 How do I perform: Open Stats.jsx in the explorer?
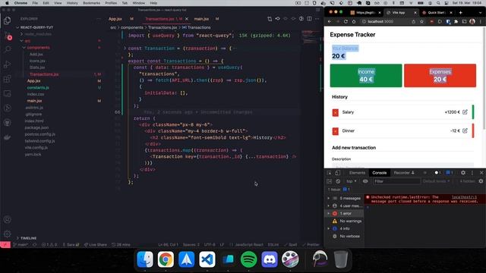coord(37,67)
